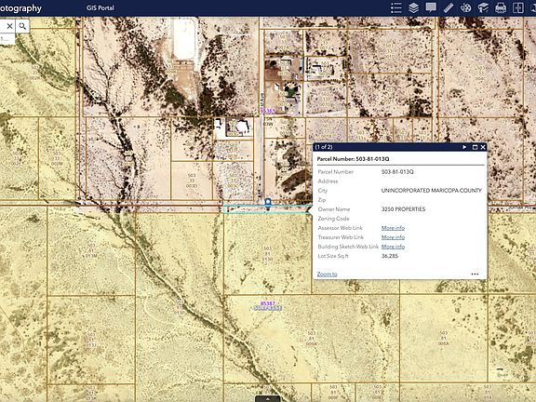This screenshot has height=402, width=536.
Task: Click the blue map pin marker
Action: point(268,203)
